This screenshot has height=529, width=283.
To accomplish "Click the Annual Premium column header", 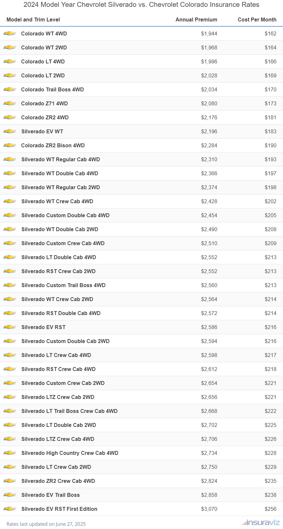I will (196, 20).
